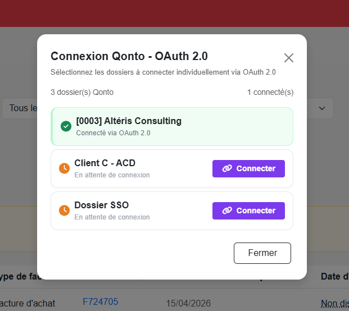
Task: Click the 'Connexion Qonto - OAuth 2.0' heading
Action: pos(129,56)
